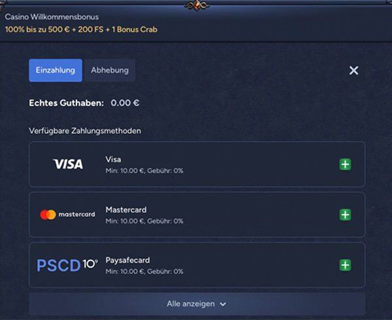Select the Paysafecard payment method row

pos(197,265)
